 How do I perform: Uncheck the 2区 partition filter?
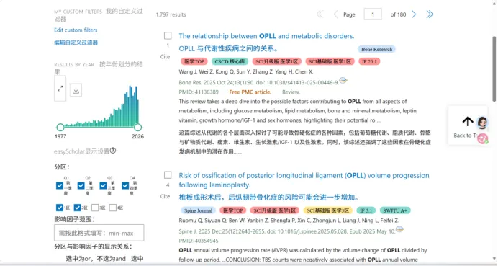coord(77,208)
